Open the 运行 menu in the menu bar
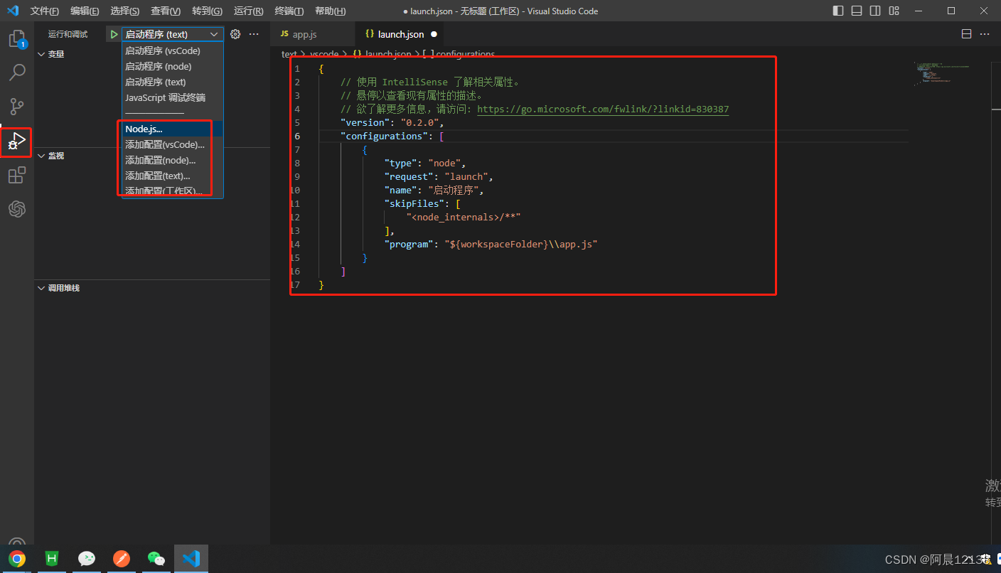1001x573 pixels. click(247, 11)
